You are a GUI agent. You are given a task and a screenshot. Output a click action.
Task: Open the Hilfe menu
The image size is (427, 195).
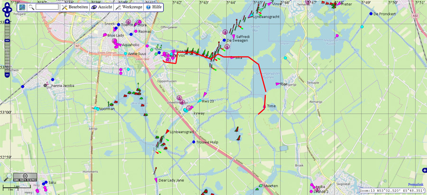coord(154,7)
